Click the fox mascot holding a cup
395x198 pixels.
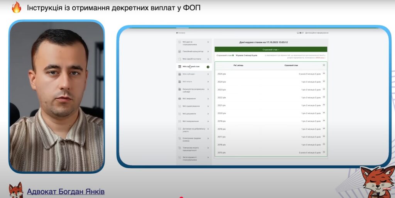coord(377,182)
